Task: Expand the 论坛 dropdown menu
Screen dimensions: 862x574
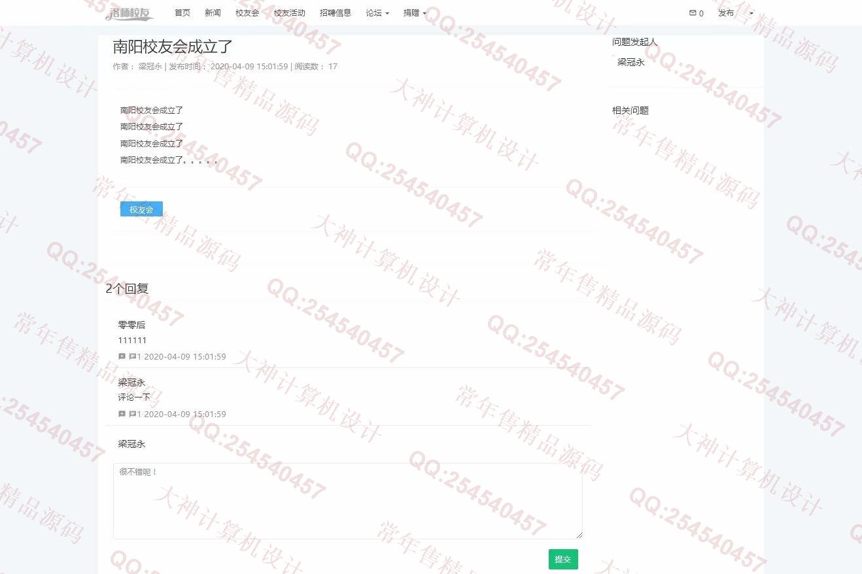Action: point(377,13)
